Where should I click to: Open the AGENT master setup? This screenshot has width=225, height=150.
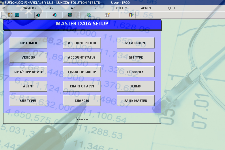(28, 86)
